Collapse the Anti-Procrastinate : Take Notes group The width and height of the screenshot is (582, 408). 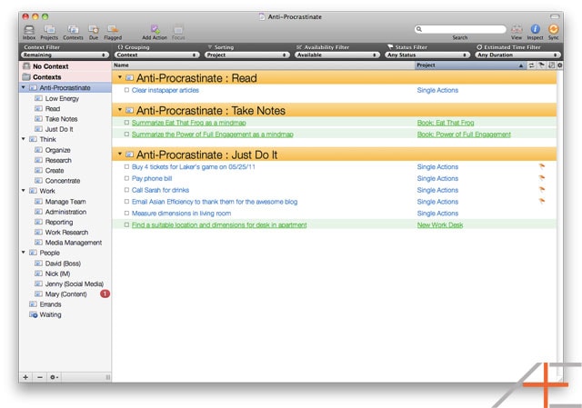120,110
